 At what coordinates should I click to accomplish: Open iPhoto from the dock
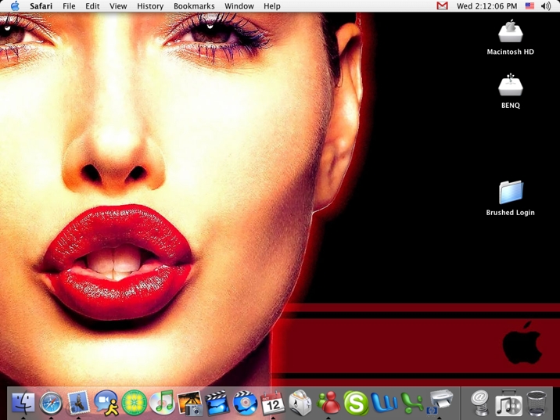189,403
